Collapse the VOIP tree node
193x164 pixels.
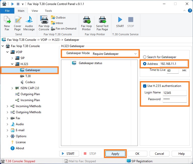pyautogui.click(x=7, y=52)
